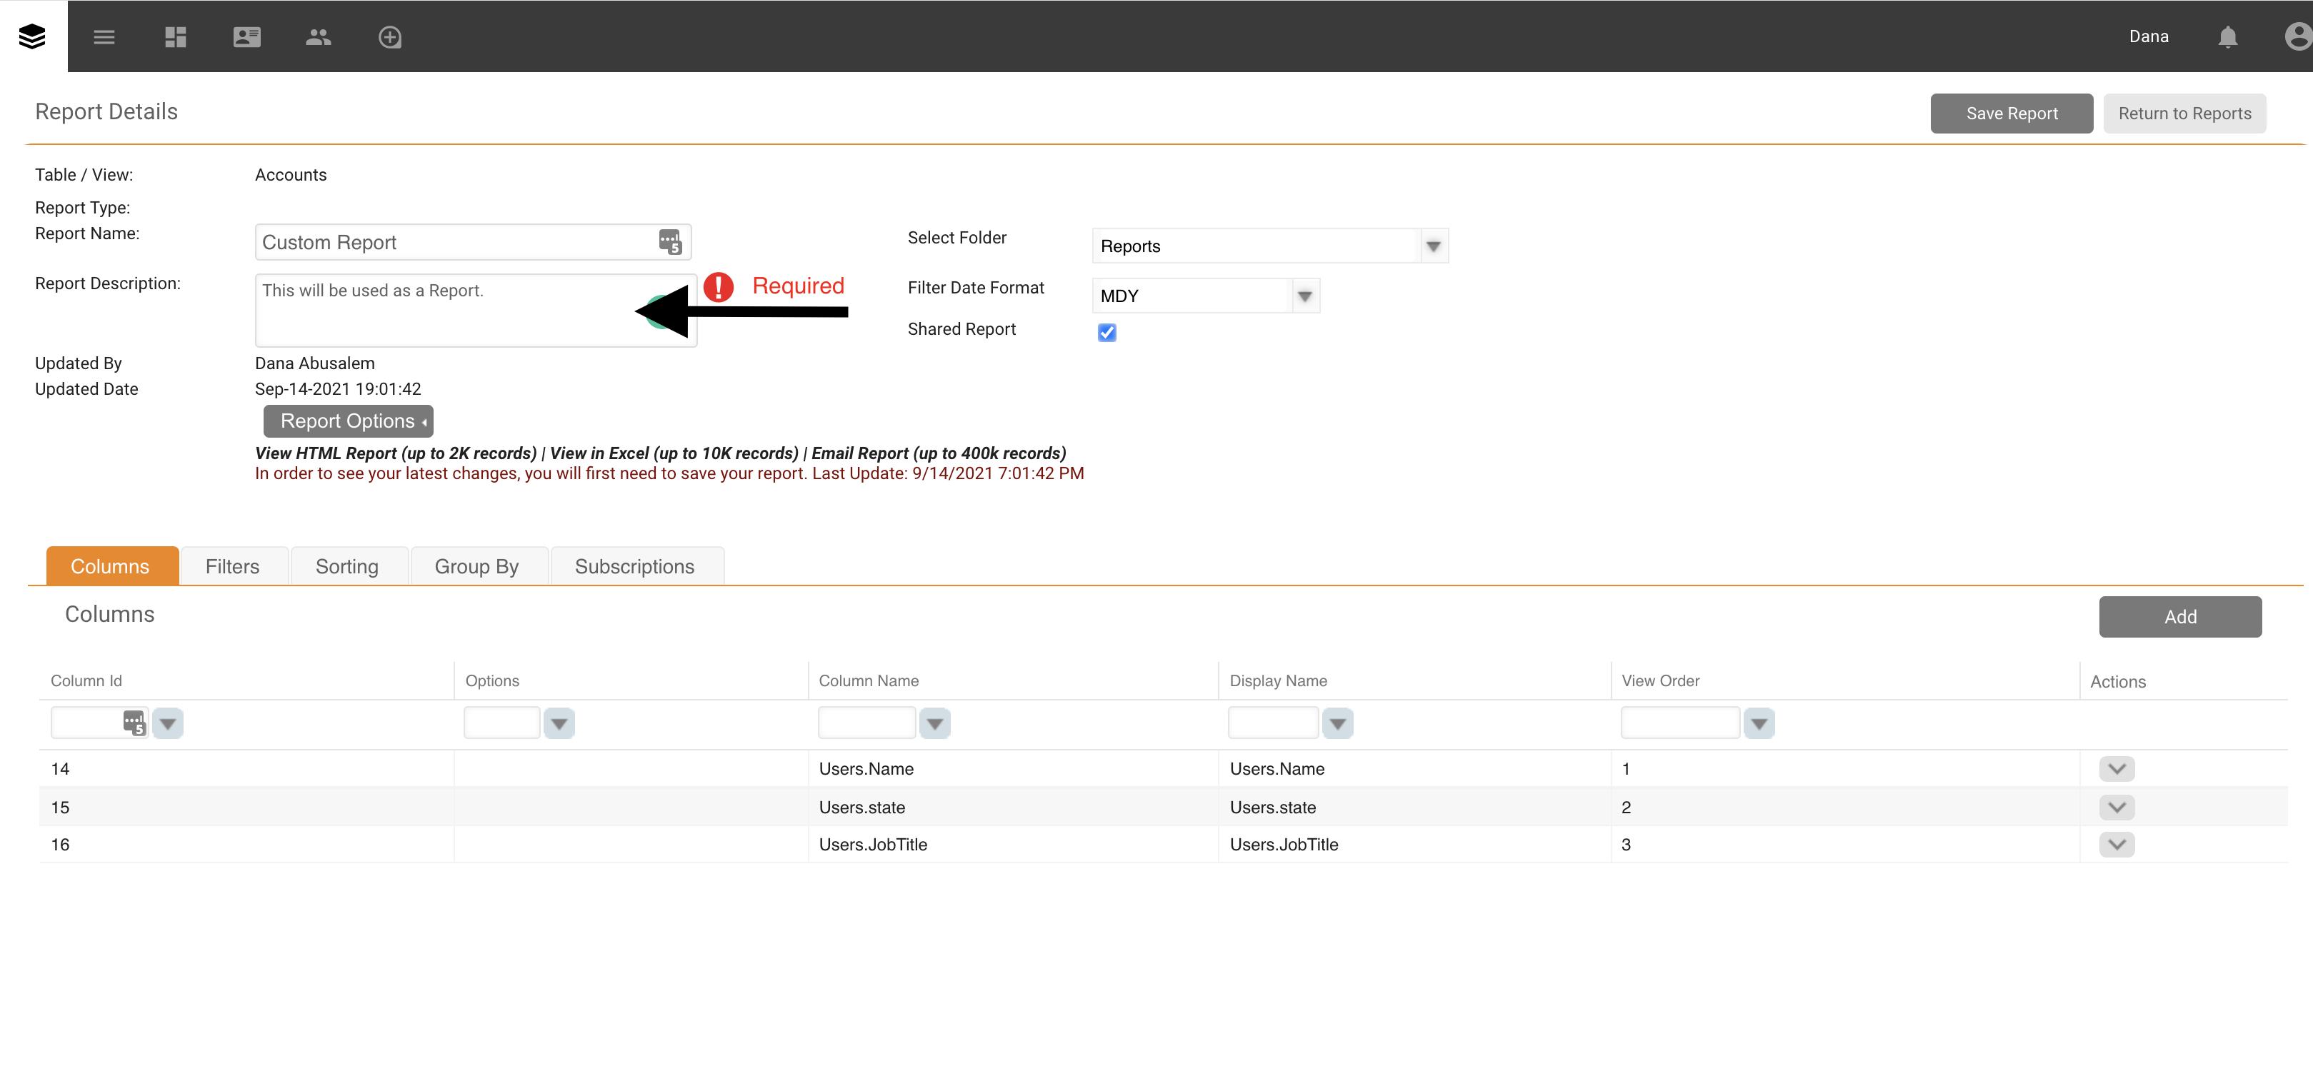
Task: Expand actions chevron for Users.JobTitle row
Action: pos(2117,844)
